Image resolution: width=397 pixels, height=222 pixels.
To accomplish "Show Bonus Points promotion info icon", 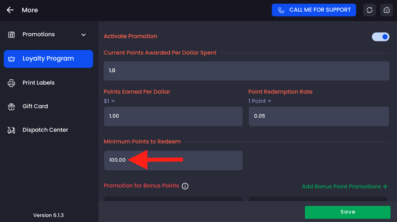I will (x=185, y=186).
